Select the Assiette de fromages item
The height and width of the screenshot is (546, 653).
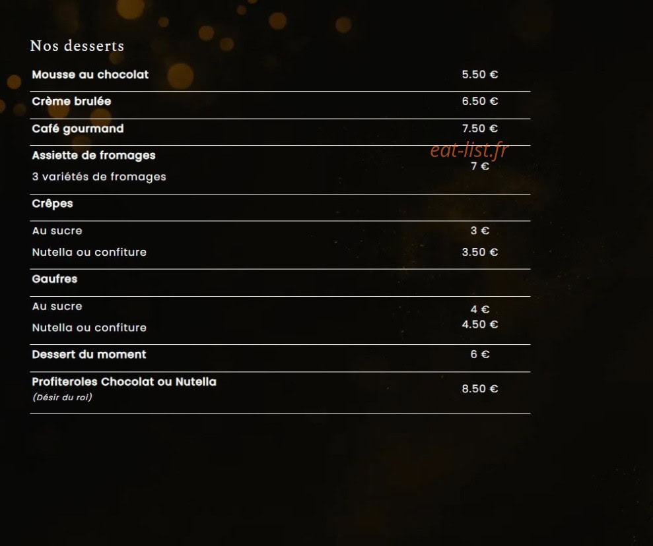coord(94,156)
